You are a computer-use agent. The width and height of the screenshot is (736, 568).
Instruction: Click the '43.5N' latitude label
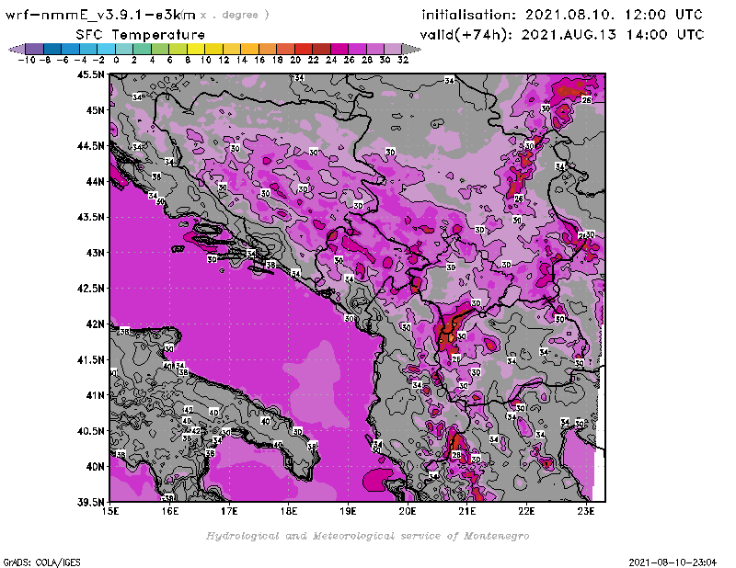[x=90, y=217]
